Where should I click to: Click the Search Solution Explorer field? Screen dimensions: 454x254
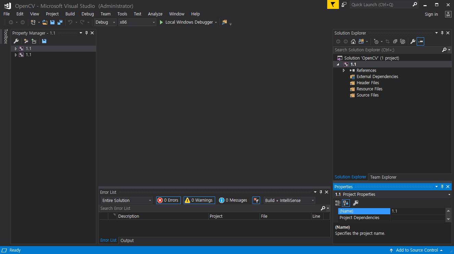[x=387, y=50]
